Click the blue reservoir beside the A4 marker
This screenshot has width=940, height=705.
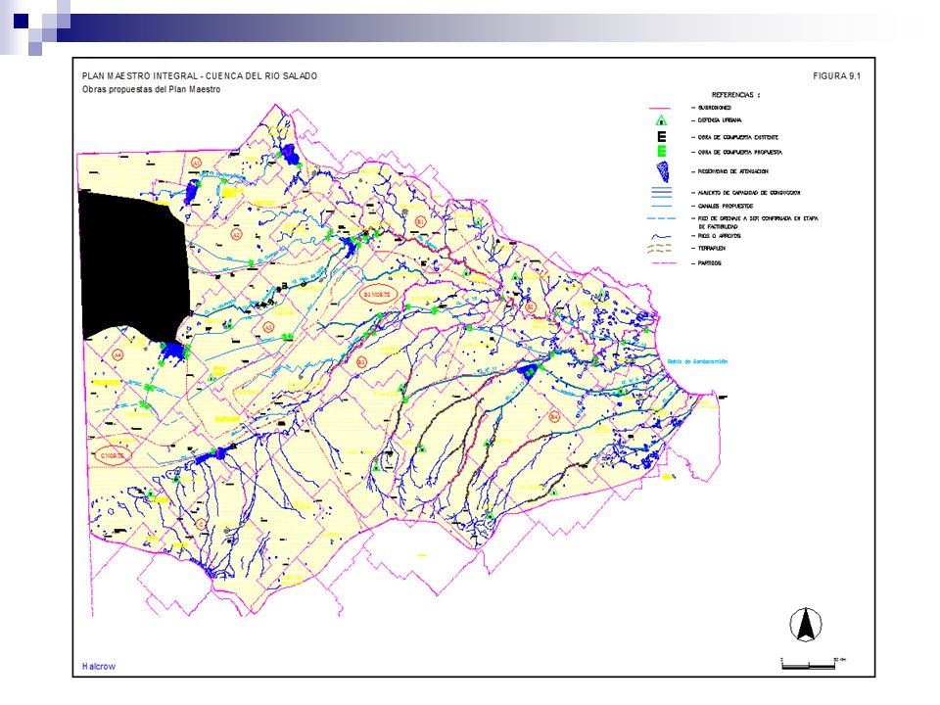pyautogui.click(x=171, y=352)
